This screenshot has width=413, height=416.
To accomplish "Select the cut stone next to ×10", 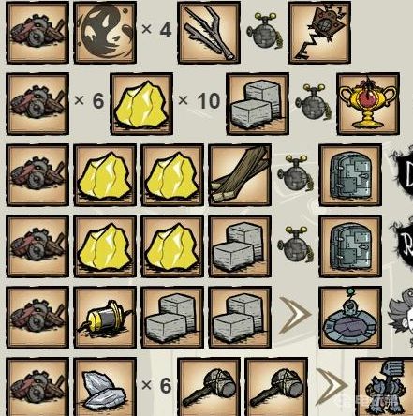I will pos(258,104).
